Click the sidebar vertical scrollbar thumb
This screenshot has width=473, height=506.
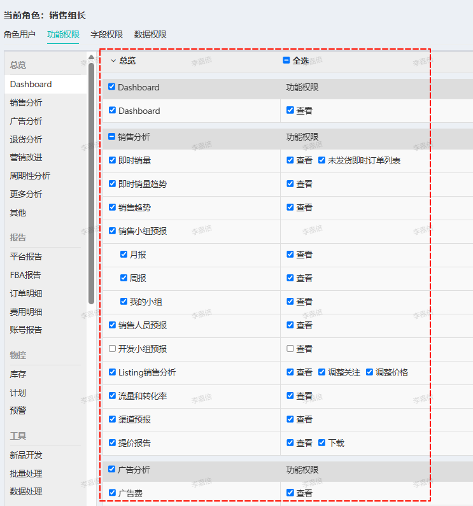click(92, 183)
